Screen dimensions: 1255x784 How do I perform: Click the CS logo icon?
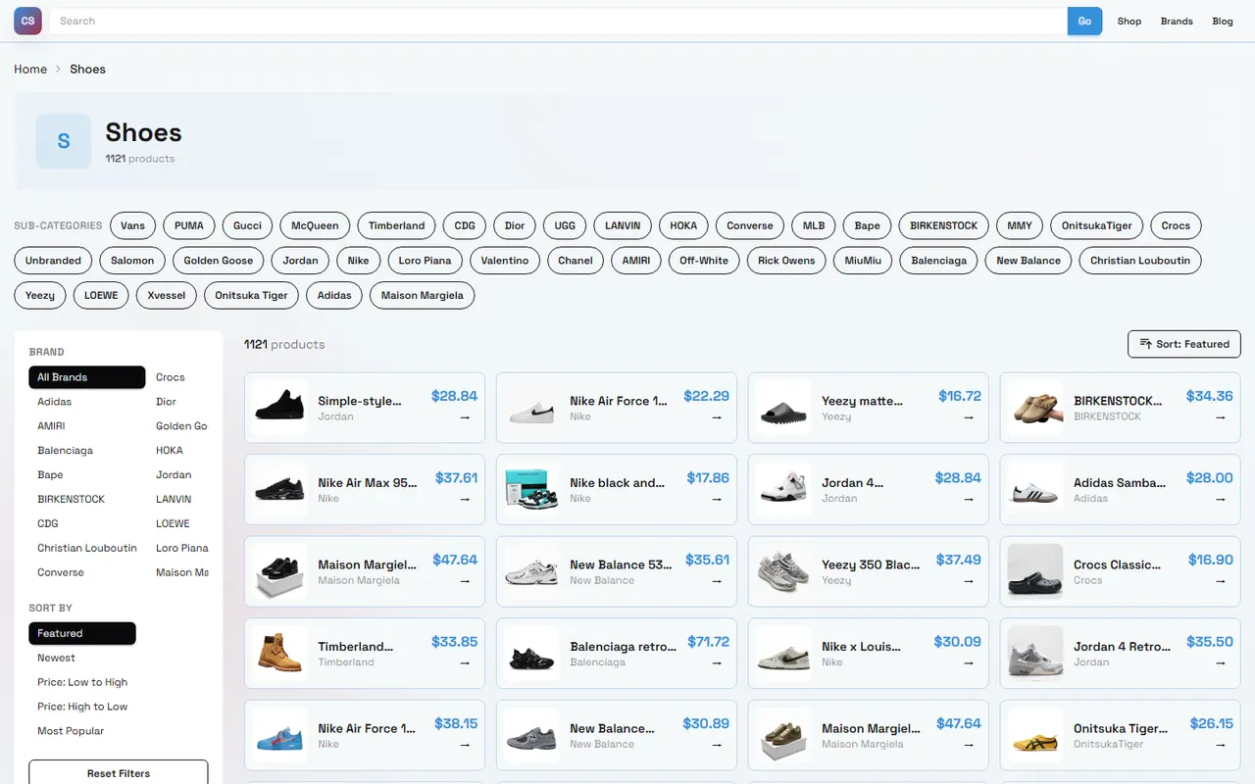[27, 21]
